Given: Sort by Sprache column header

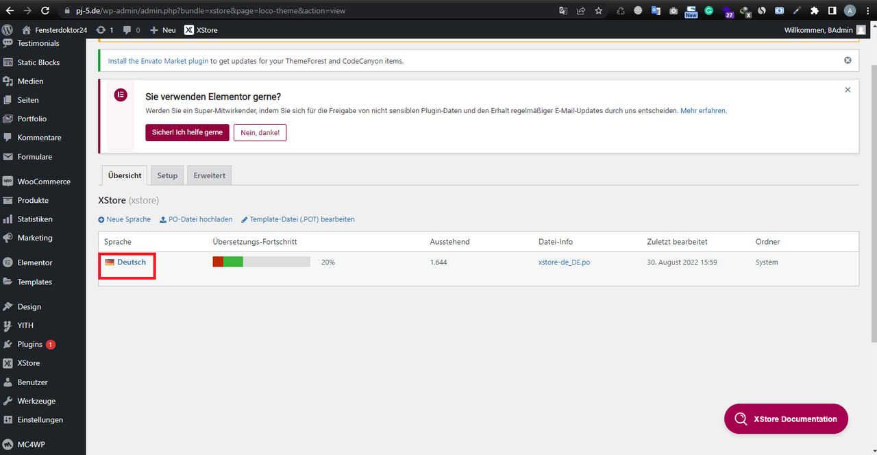Looking at the screenshot, I should [118, 242].
